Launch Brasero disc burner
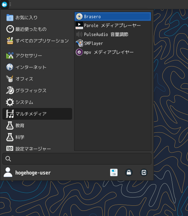 click(x=113, y=16)
